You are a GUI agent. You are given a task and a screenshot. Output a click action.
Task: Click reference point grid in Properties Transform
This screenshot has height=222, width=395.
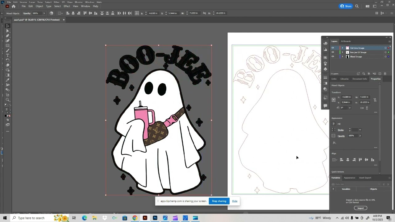pyautogui.click(x=334, y=100)
